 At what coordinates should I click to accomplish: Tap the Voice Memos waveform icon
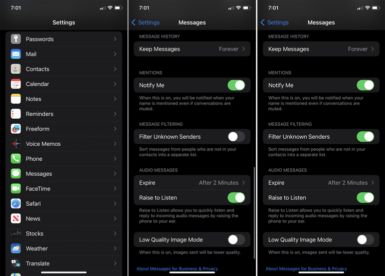point(16,144)
